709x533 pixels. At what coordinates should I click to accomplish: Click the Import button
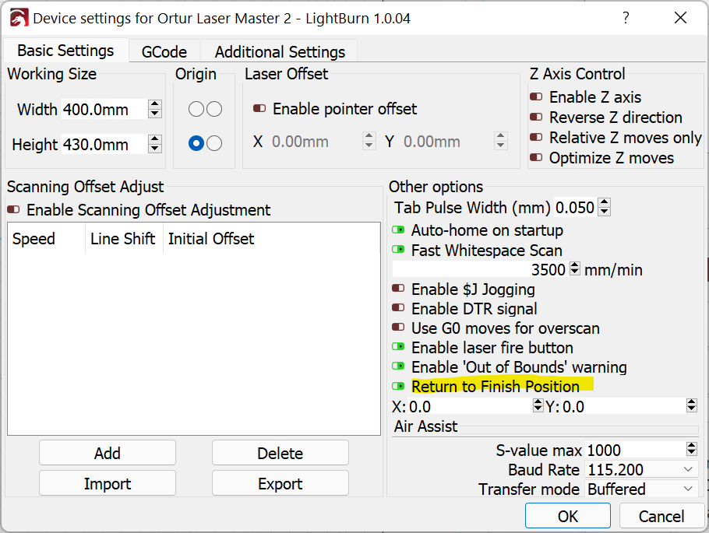[108, 483]
